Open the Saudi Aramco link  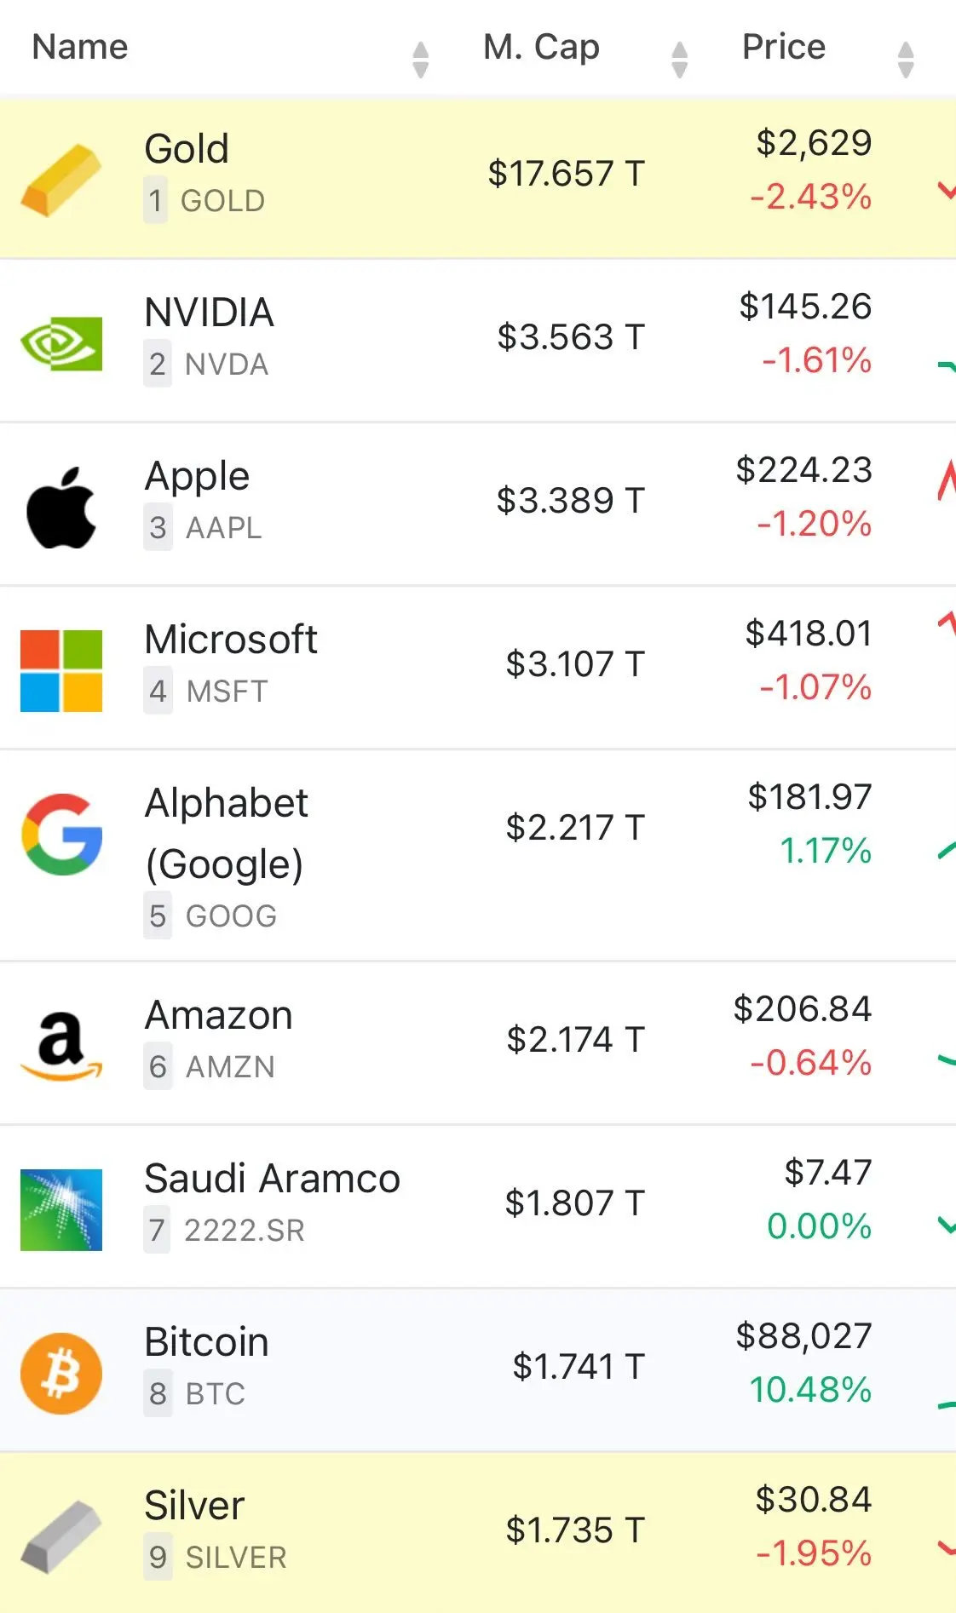(272, 1179)
